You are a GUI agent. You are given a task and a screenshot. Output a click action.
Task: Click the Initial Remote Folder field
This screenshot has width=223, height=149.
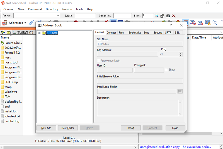tap(140, 81)
